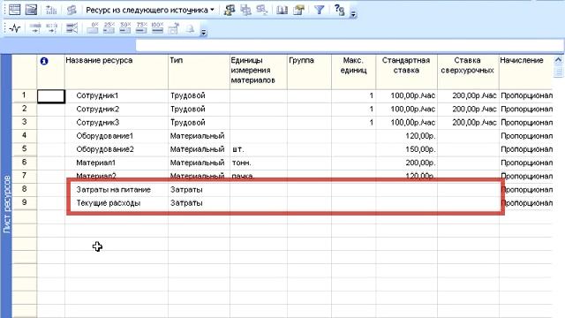Screen dimensions: 565x318
Task: Click the Reschedule Work icon
Action: click(52, 28)
